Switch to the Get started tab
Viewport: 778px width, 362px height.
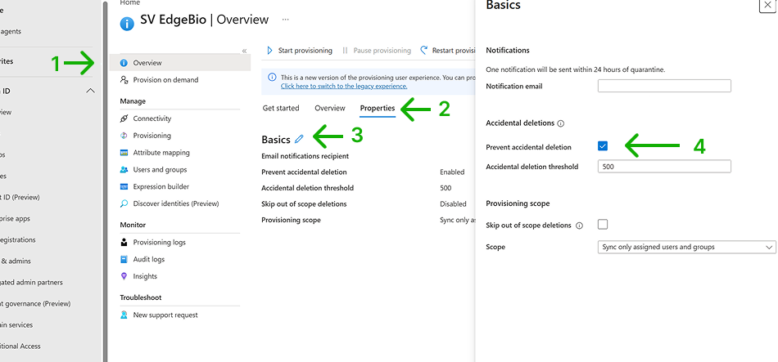[281, 108]
